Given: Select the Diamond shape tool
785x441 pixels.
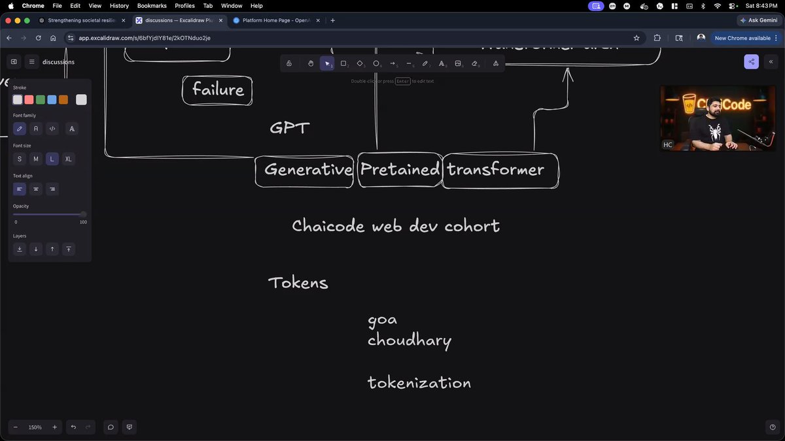Looking at the screenshot, I should click(360, 63).
